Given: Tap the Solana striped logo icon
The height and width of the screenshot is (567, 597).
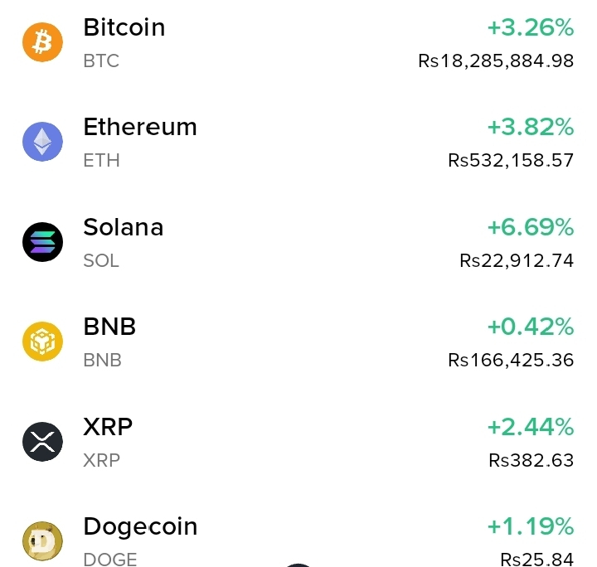Looking at the screenshot, I should click(x=42, y=242).
